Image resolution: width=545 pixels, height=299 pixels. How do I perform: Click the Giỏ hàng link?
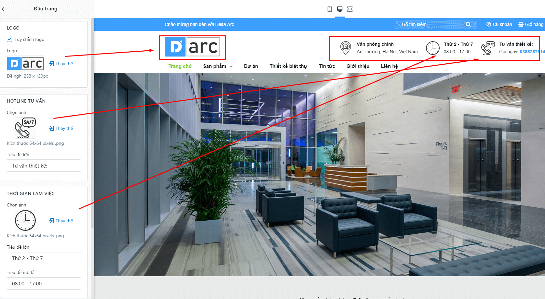[x=531, y=24]
